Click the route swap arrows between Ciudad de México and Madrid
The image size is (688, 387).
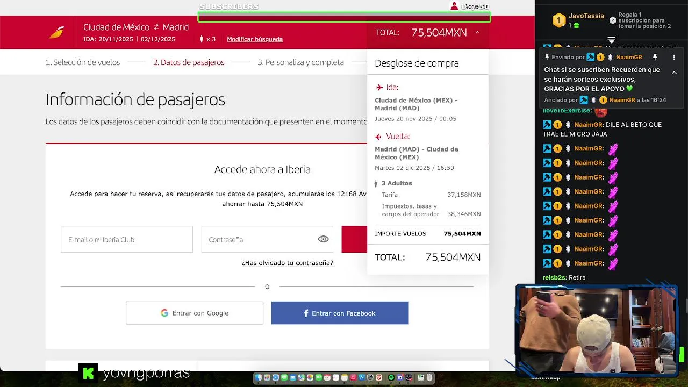coord(156,27)
